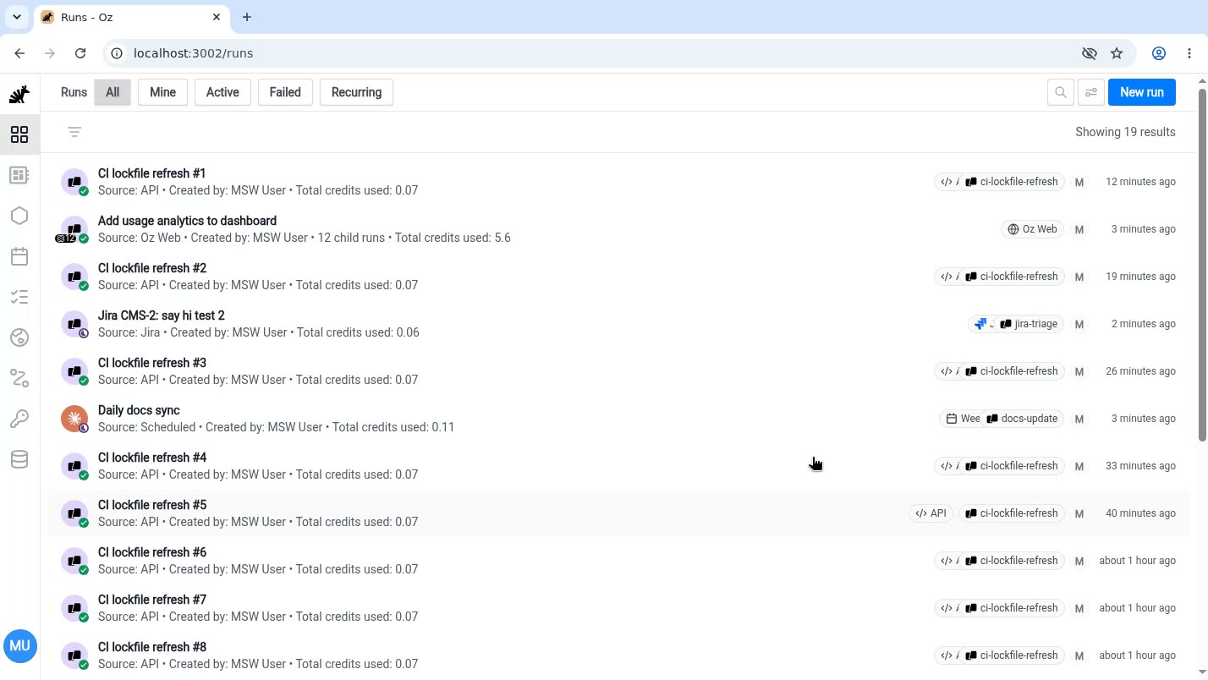Click the scheduled source tag on Daily docs sync
Viewport: 1208px width, 680px height.
tap(961, 419)
